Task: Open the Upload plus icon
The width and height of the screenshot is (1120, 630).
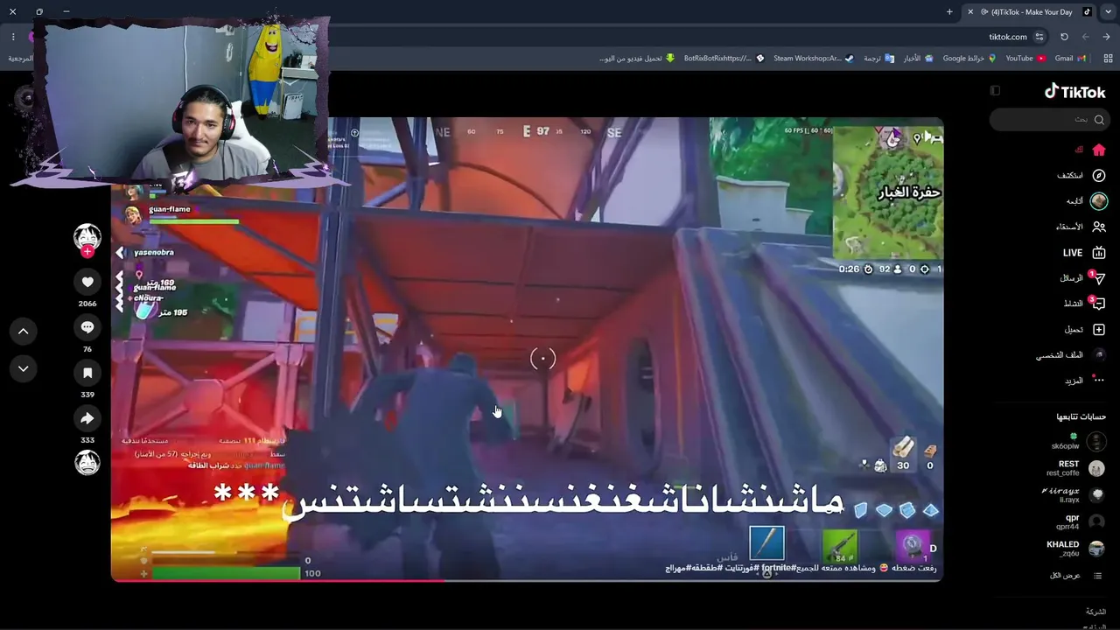Action: (1099, 330)
